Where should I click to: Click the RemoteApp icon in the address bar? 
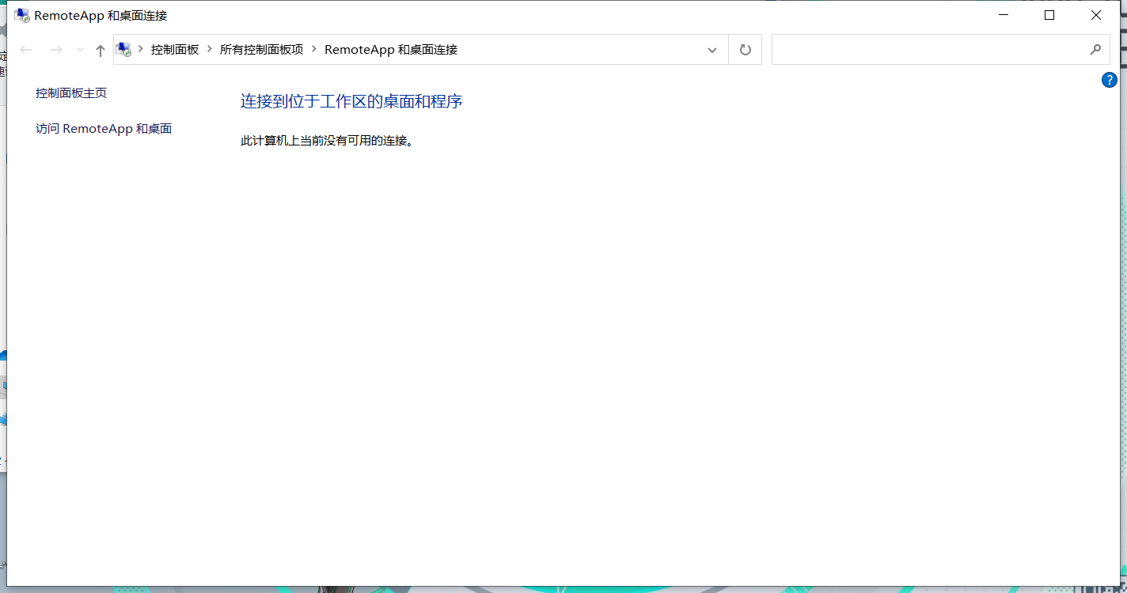(x=124, y=50)
